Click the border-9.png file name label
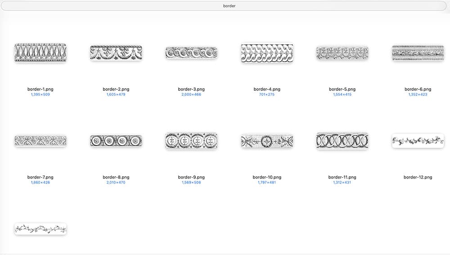This screenshot has height=255, width=450. pos(191,177)
